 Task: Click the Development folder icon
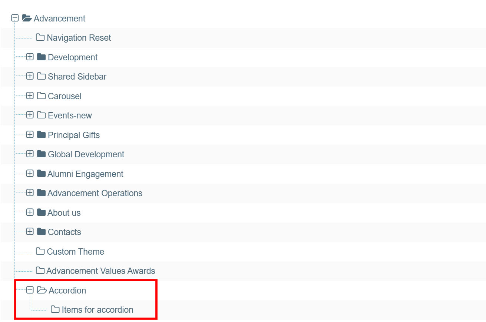pos(41,57)
